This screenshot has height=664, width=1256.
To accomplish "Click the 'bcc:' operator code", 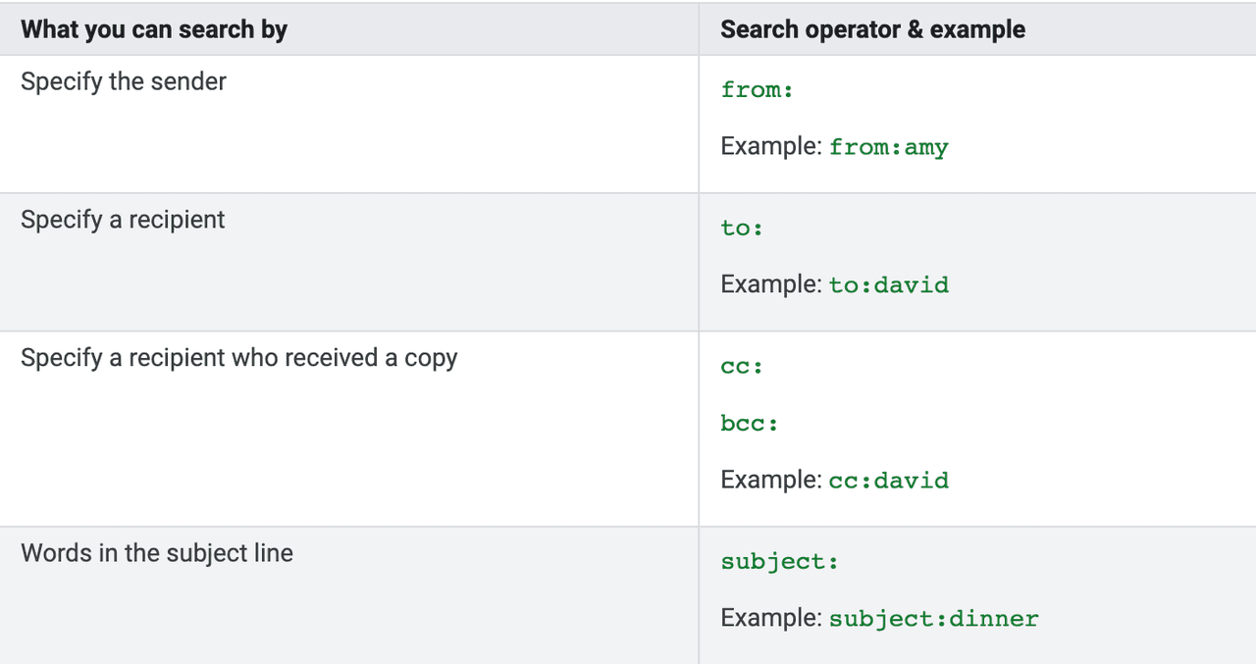I will (x=749, y=424).
